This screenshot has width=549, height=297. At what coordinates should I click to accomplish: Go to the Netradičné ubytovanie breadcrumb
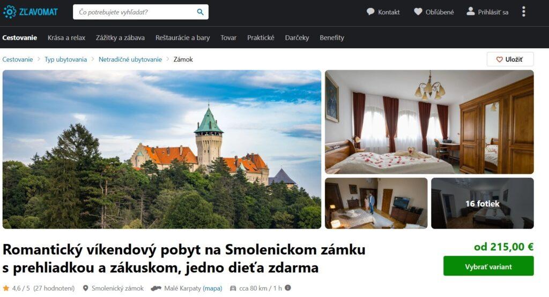click(130, 59)
